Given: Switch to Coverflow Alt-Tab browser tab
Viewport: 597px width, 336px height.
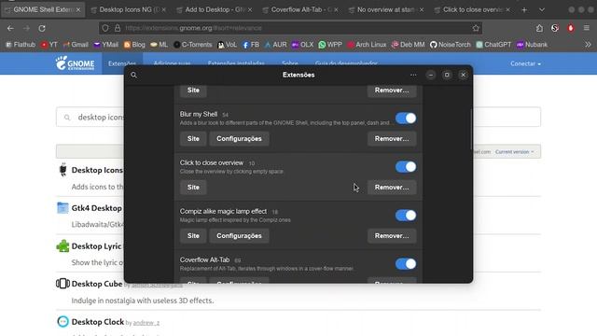Looking at the screenshot, I should tap(300, 10).
